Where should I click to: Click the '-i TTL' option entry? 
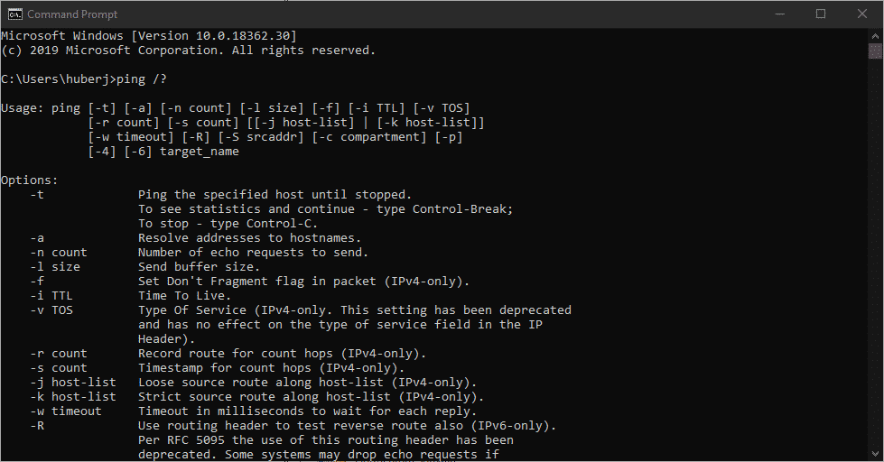tap(51, 296)
